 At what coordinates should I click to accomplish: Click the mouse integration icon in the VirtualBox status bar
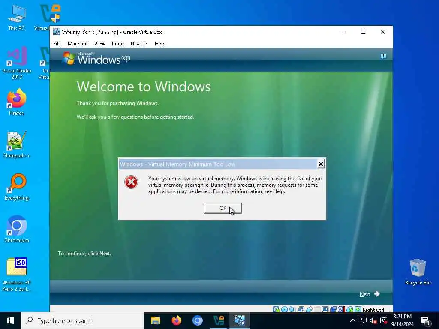pyautogui.click(x=350, y=309)
